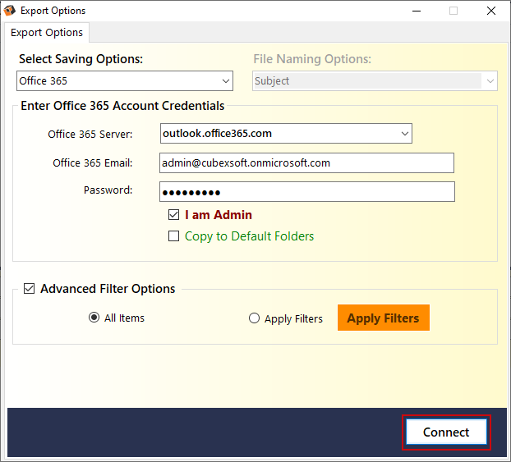The height and width of the screenshot is (462, 511).
Task: Click the app icon in title bar
Action: click(10, 11)
